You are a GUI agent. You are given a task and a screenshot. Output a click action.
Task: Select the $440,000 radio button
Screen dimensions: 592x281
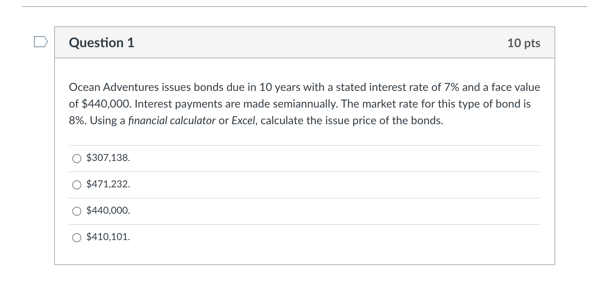click(x=76, y=211)
